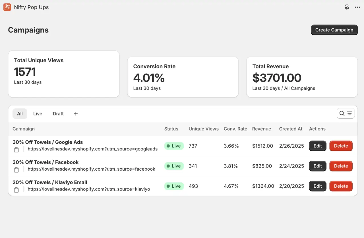Open the 30% Off Towels / Facebook campaign
The width and height of the screenshot is (364, 238).
(x=45, y=162)
